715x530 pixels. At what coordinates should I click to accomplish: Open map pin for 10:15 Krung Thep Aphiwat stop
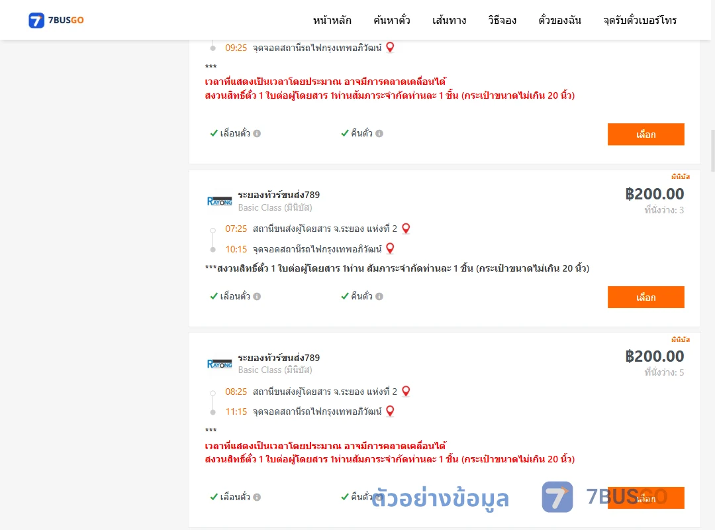point(390,248)
